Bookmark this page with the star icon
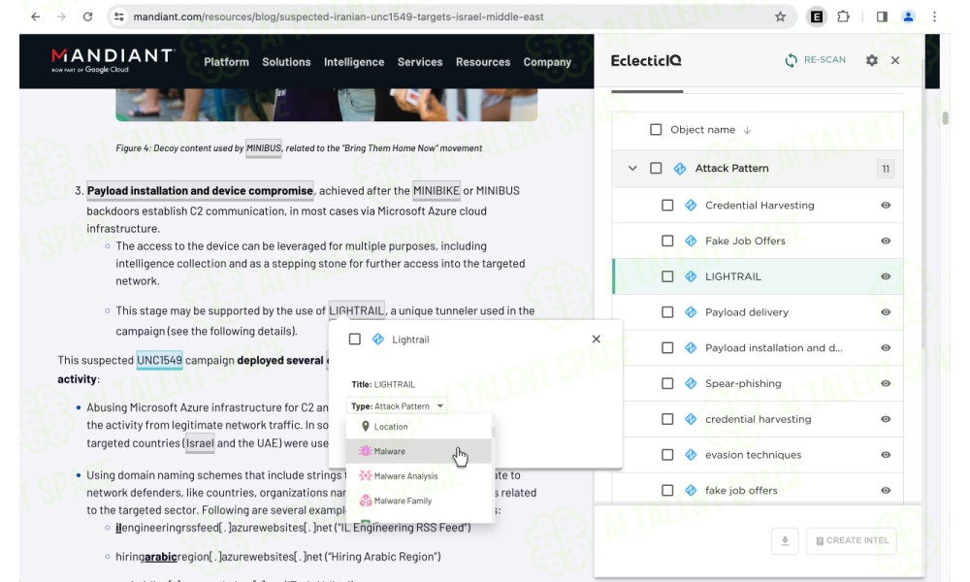Image resolution: width=970 pixels, height=582 pixels. tap(780, 16)
